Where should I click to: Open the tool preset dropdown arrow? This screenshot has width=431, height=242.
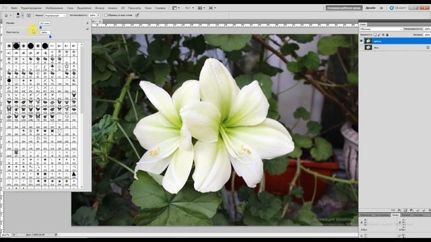[x=11, y=15]
